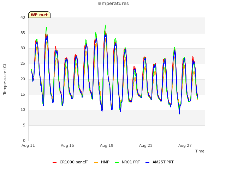This screenshot has width=226, height=169.
Task: Toggle the AM25T PRT legend entry
Action: 159,162
